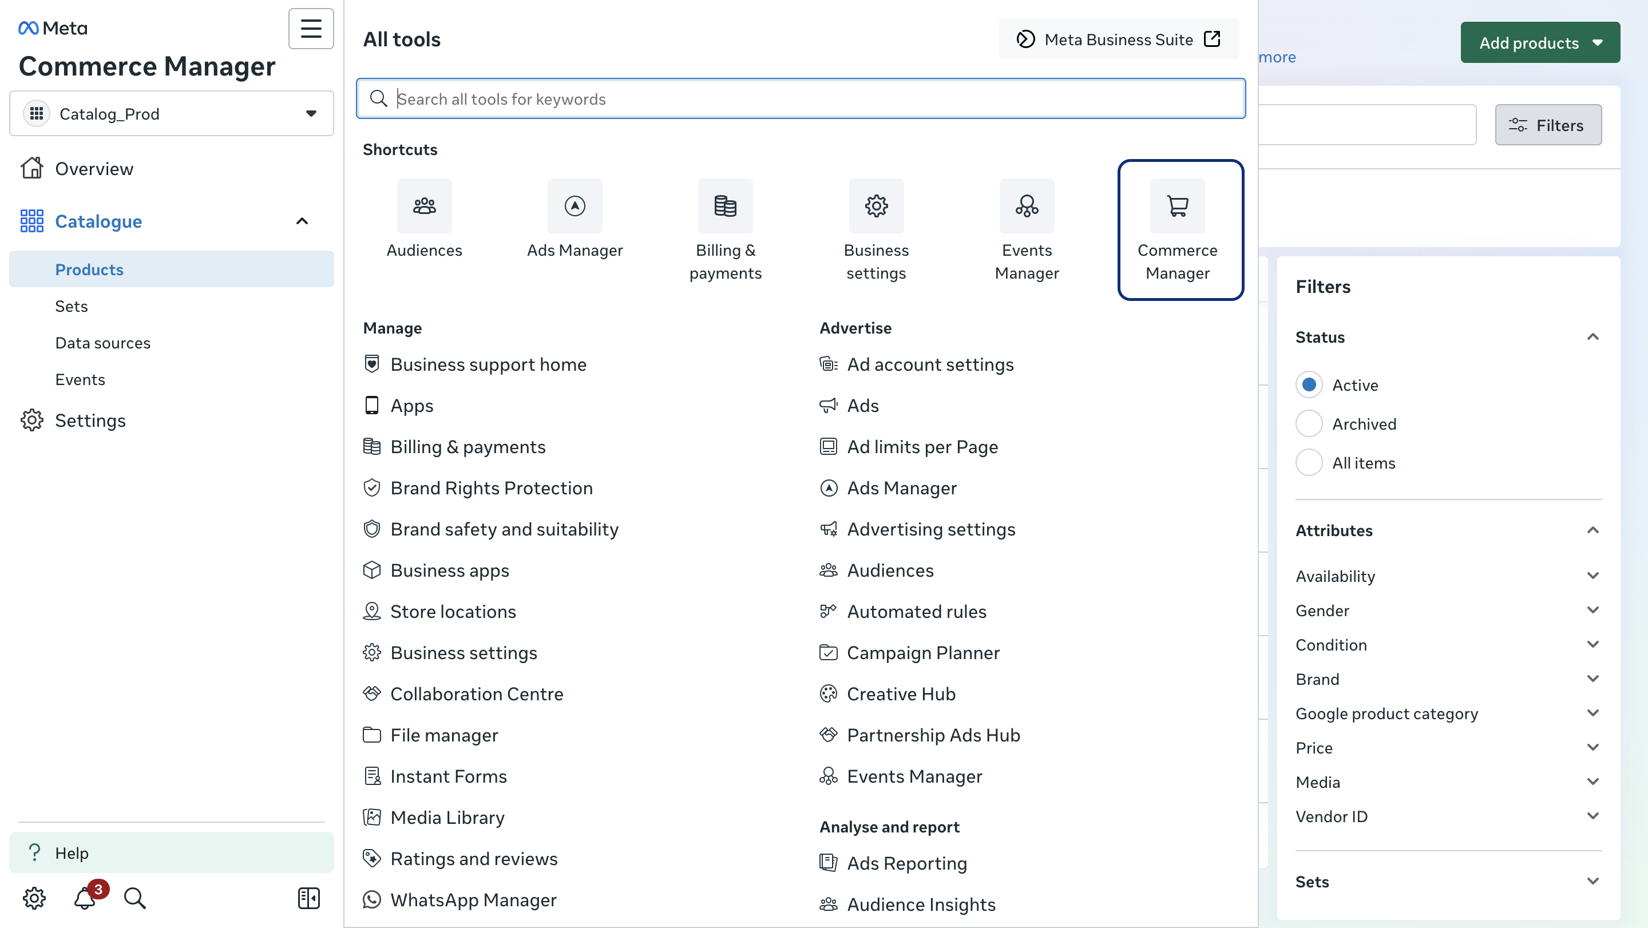Click the Meta Business Suite button
This screenshot has height=928, width=1648.
coord(1118,39)
